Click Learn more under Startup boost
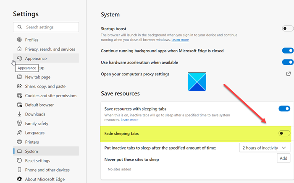Image resolution: width=294 pixels, height=183 pixels. point(180,40)
